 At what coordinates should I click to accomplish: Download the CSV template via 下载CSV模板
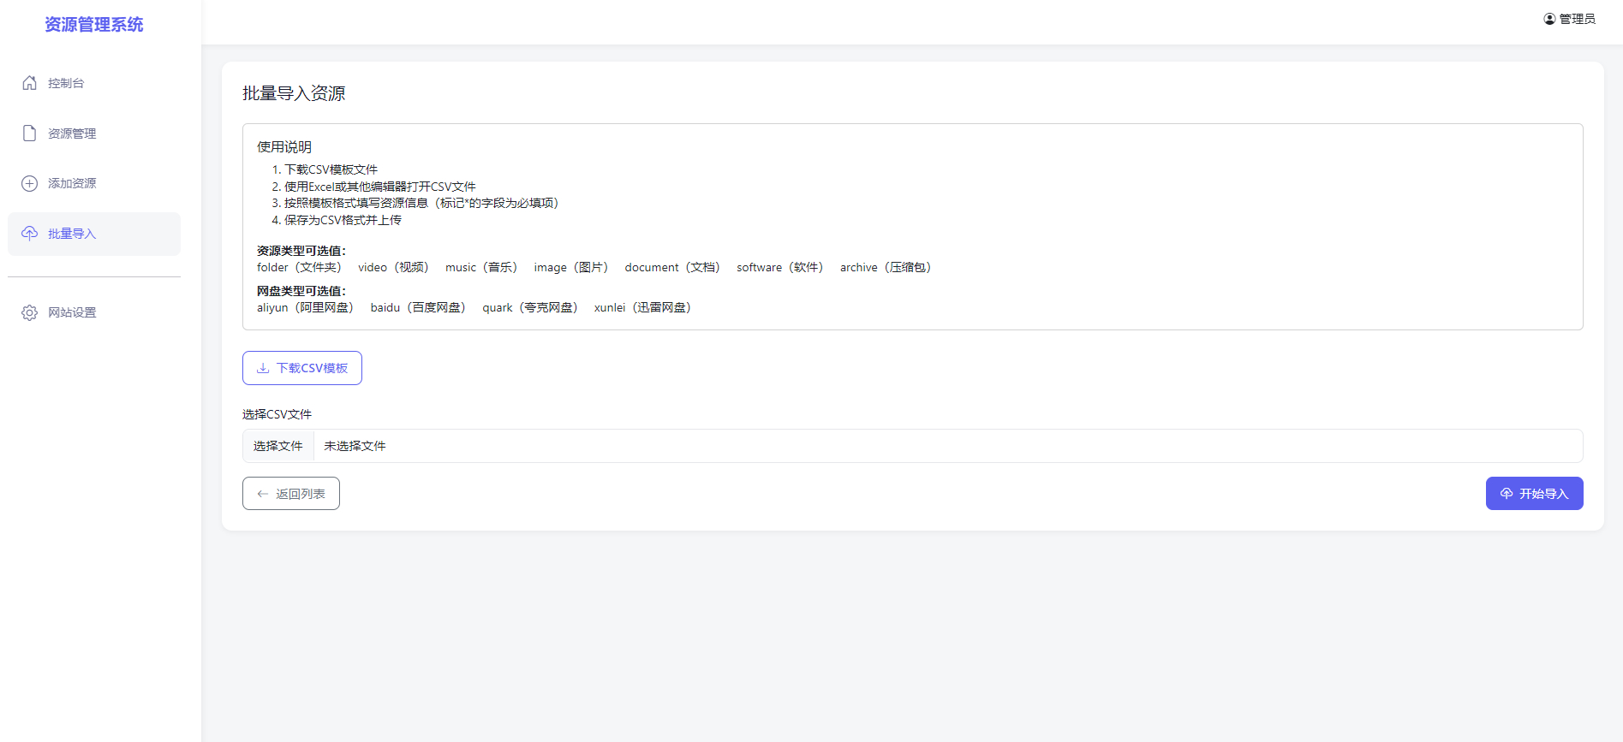(x=302, y=368)
